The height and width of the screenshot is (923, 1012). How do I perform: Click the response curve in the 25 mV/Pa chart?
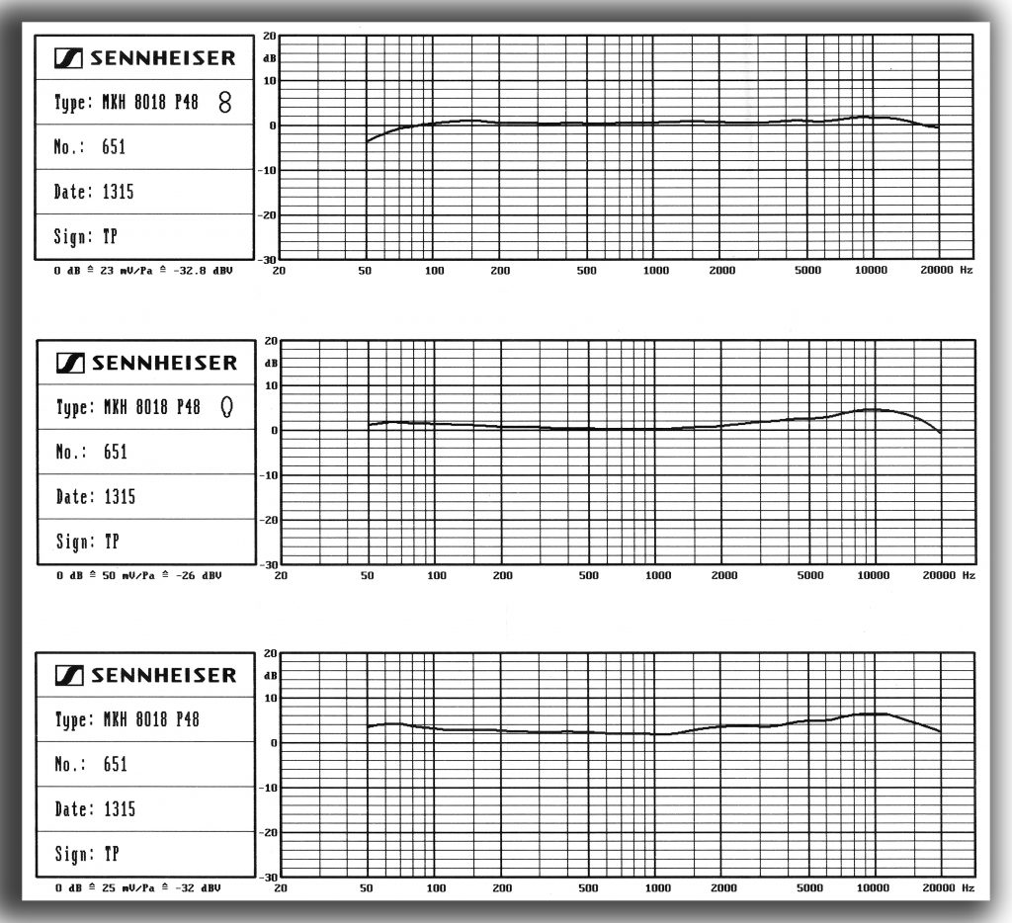point(654,734)
